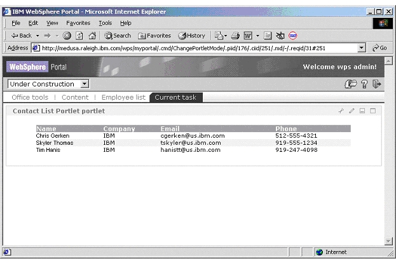Click the Discuss notepad icon

click(x=268, y=36)
